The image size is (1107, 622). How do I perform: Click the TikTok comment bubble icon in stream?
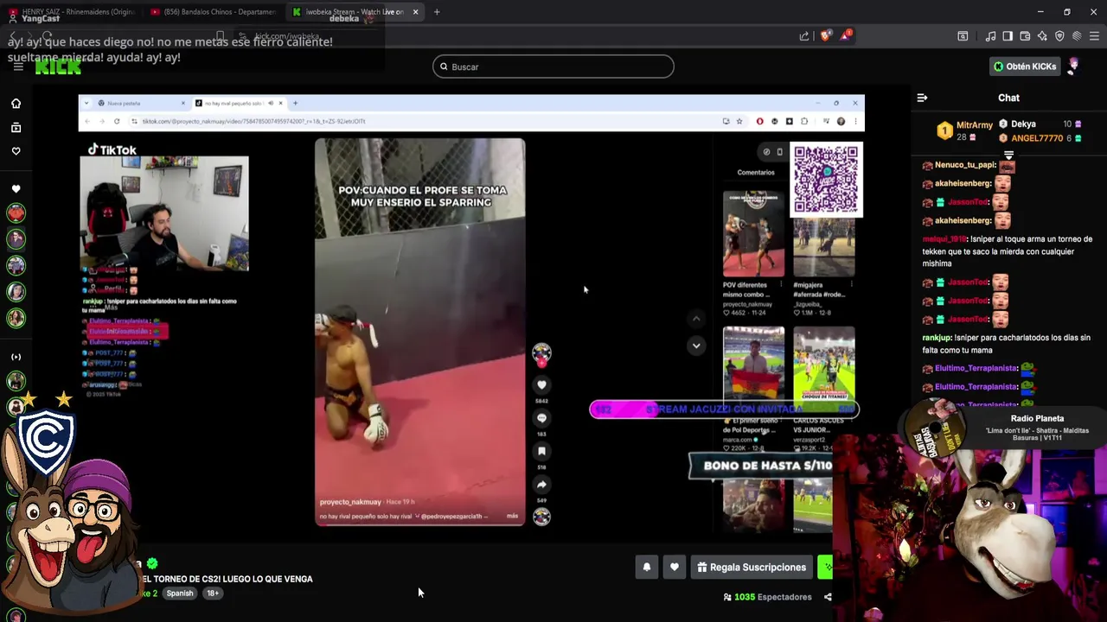(x=541, y=418)
